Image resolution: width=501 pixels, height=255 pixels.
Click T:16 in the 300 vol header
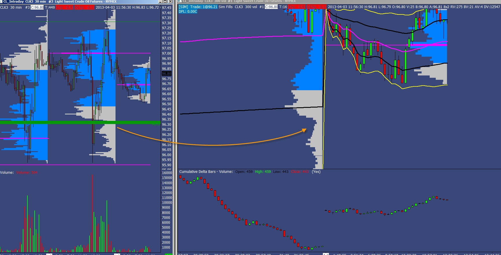point(283,7)
